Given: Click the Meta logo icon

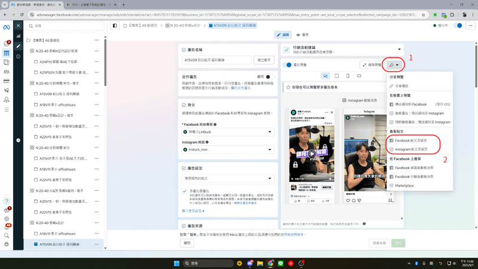Looking at the screenshot, I should (x=6, y=26).
